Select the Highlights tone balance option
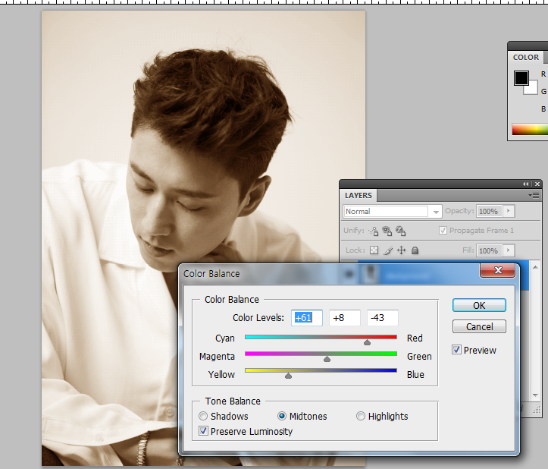The image size is (548, 469). (360, 416)
